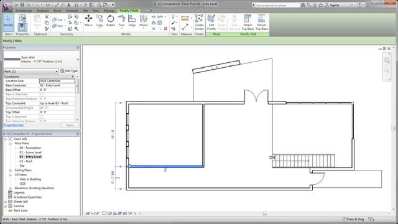Open the Architecture ribbon tab
Image resolution: width=398 pixels, height=224 pixels.
tap(24, 11)
